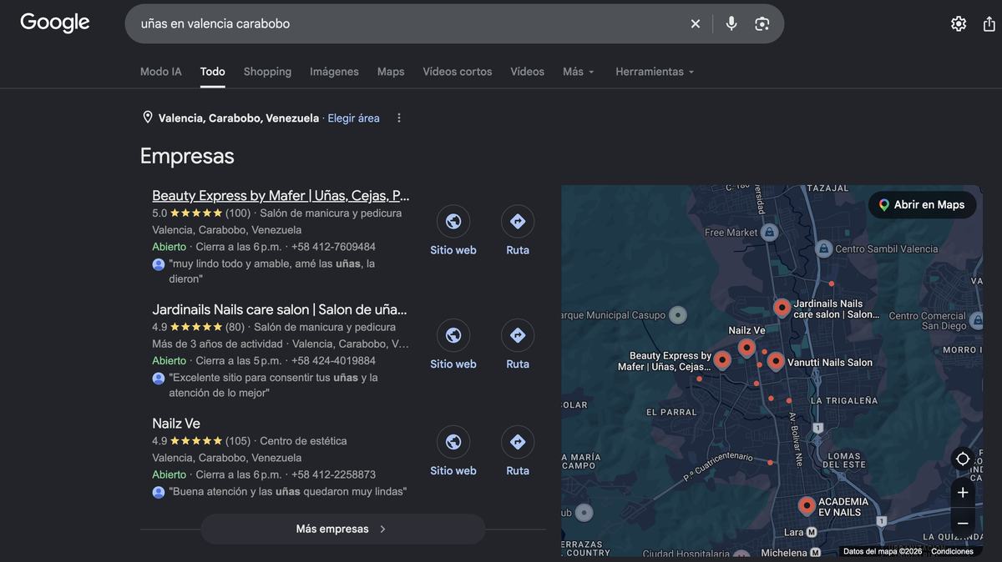1002x562 pixels.
Task: Click phone number +58 424-4019884
Action: [333, 361]
